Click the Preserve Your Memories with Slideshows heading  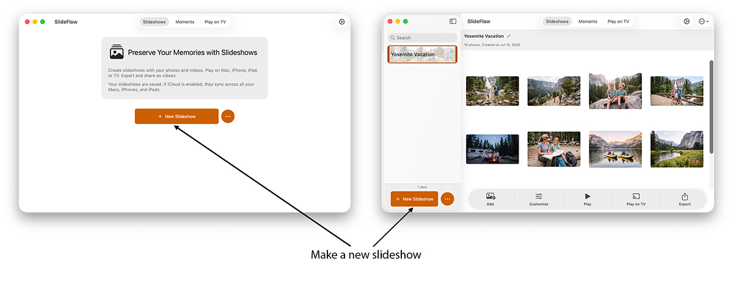(192, 53)
